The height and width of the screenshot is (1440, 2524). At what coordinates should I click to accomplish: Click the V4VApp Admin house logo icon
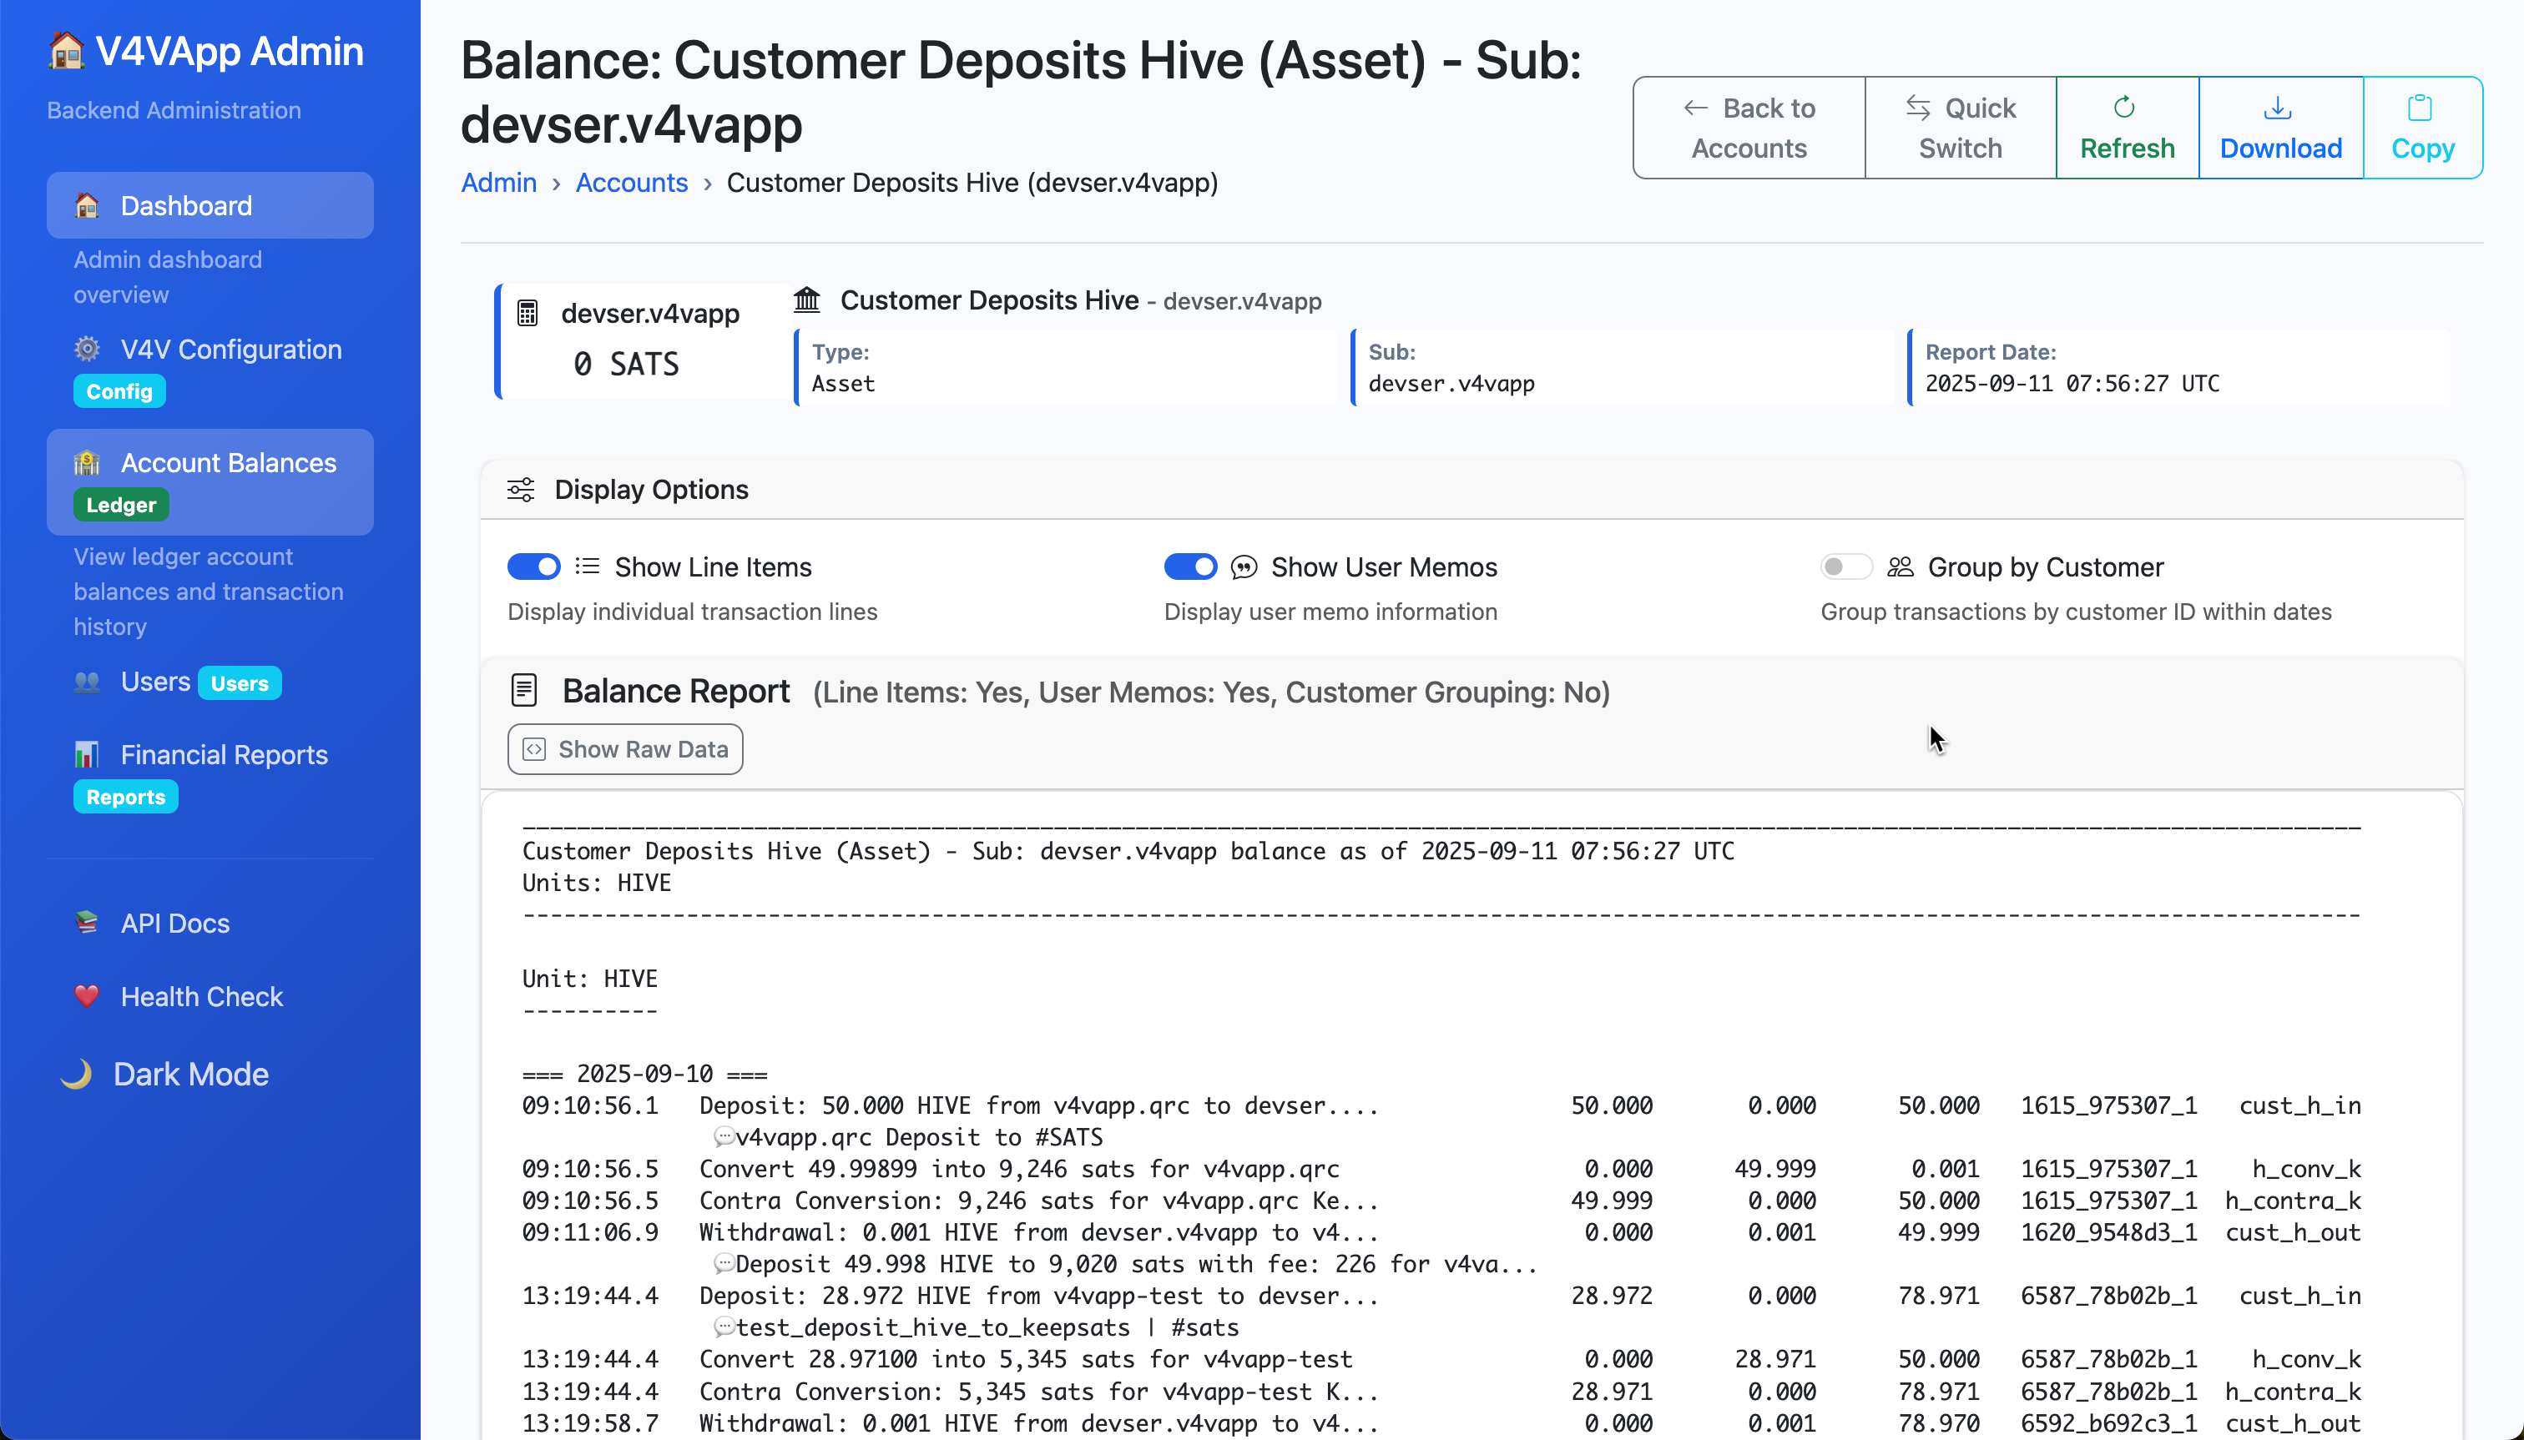coord(66,50)
